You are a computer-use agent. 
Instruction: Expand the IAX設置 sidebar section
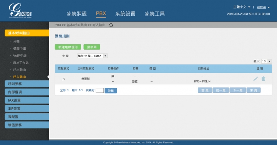pyautogui.click(x=27, y=100)
